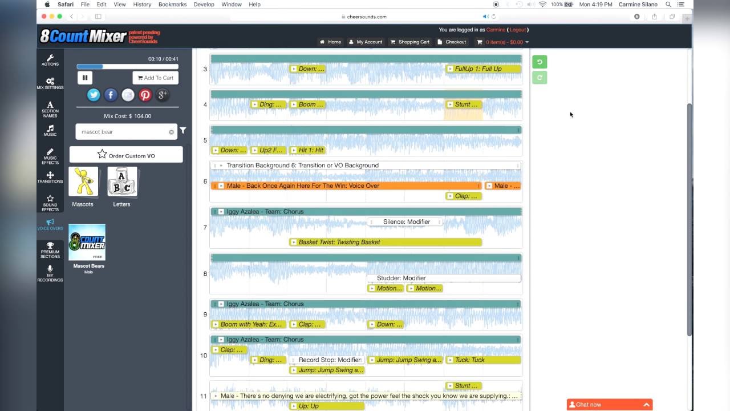Play Male Back Once Again voice over

click(x=221, y=186)
